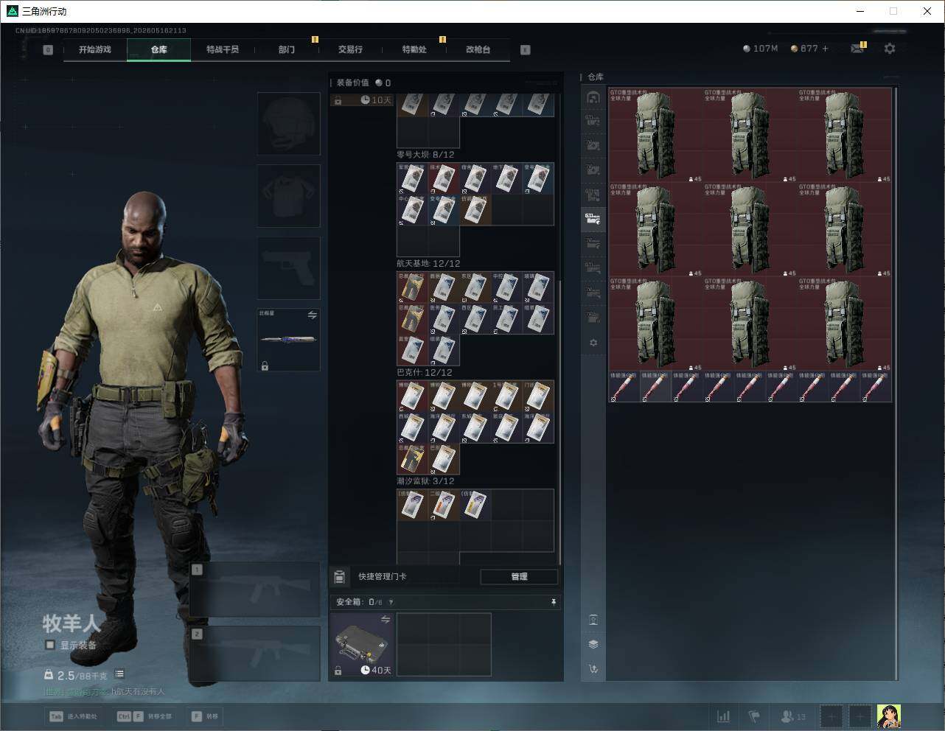This screenshot has height=731, width=945.
Task: Select the backpack icon atop the warehouse sidebar
Action: pyautogui.click(x=593, y=97)
